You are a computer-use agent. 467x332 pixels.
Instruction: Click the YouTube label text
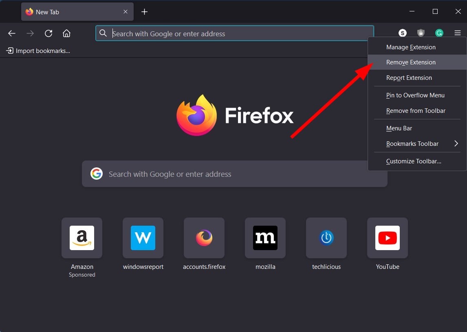point(388,267)
